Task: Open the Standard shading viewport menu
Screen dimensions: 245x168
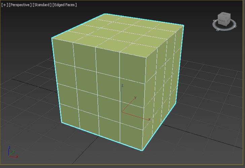Action: pos(42,5)
